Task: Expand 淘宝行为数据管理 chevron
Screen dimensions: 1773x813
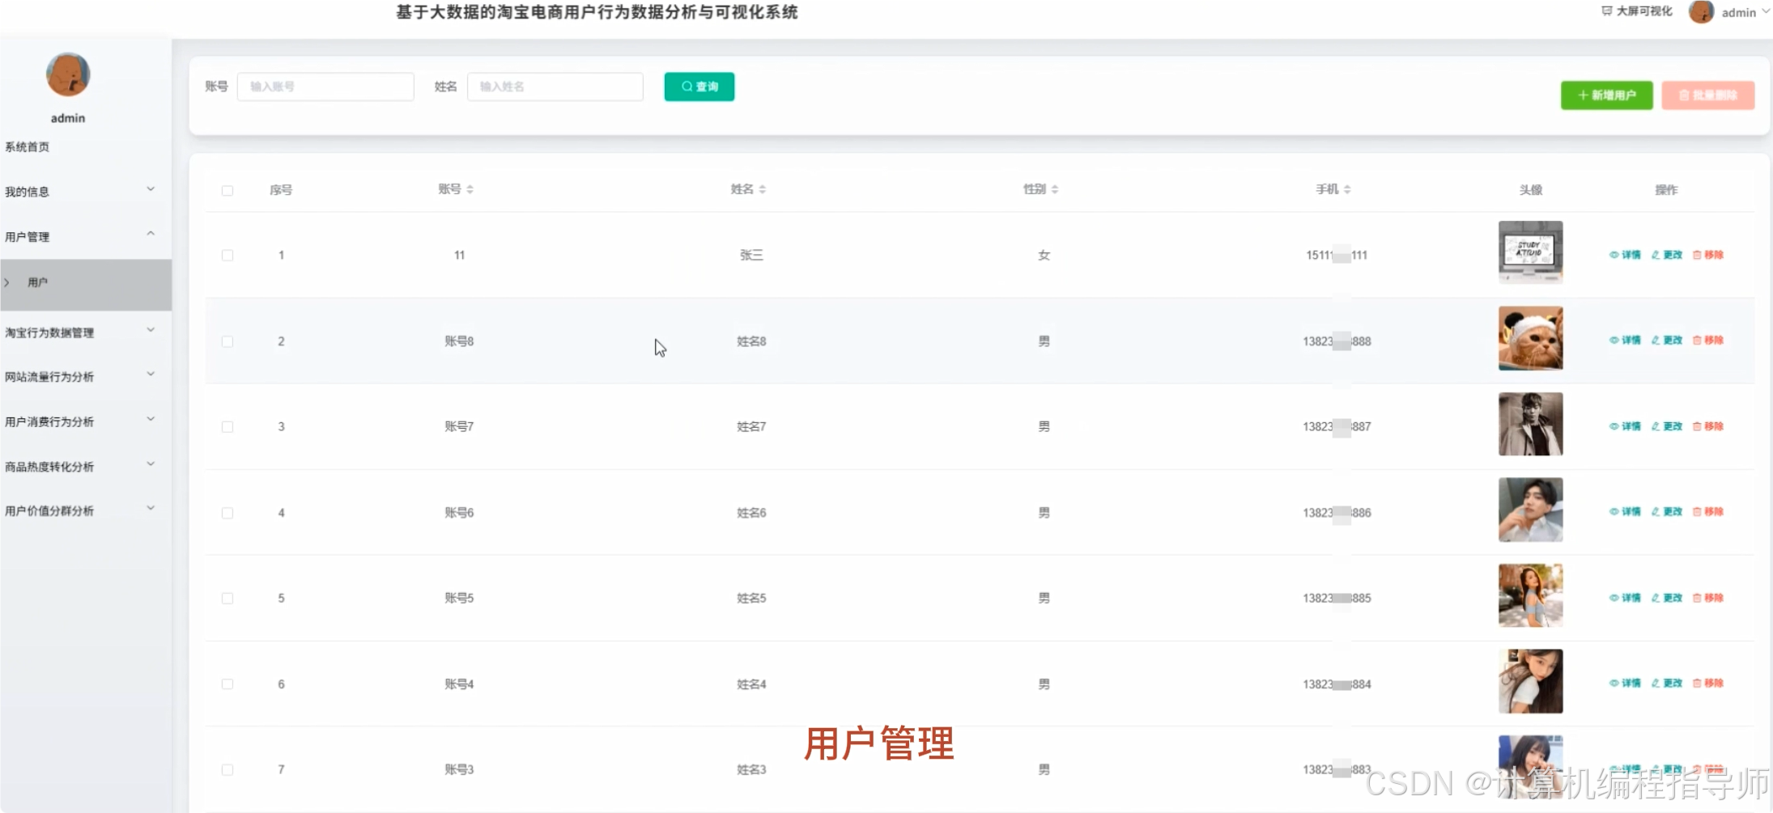Action: (x=151, y=330)
